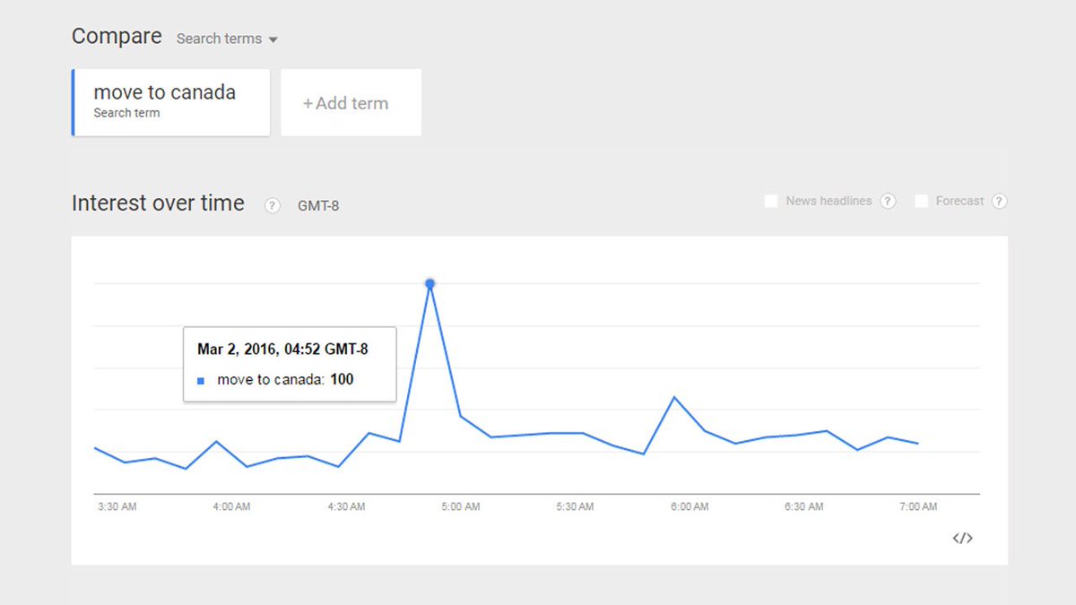Click the 'Search term' subtitle under move to canada
1076x605 pixels.
(126, 113)
